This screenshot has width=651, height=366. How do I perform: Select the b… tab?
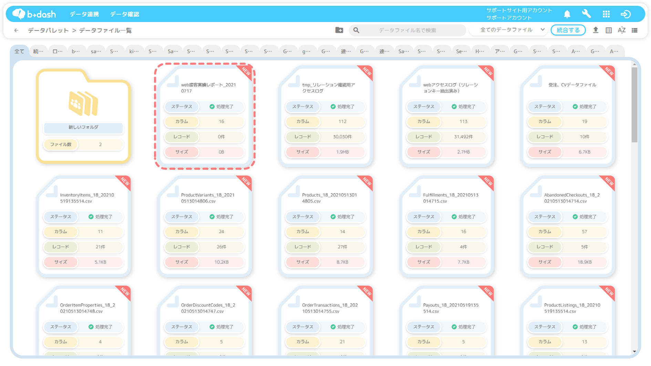(x=76, y=51)
